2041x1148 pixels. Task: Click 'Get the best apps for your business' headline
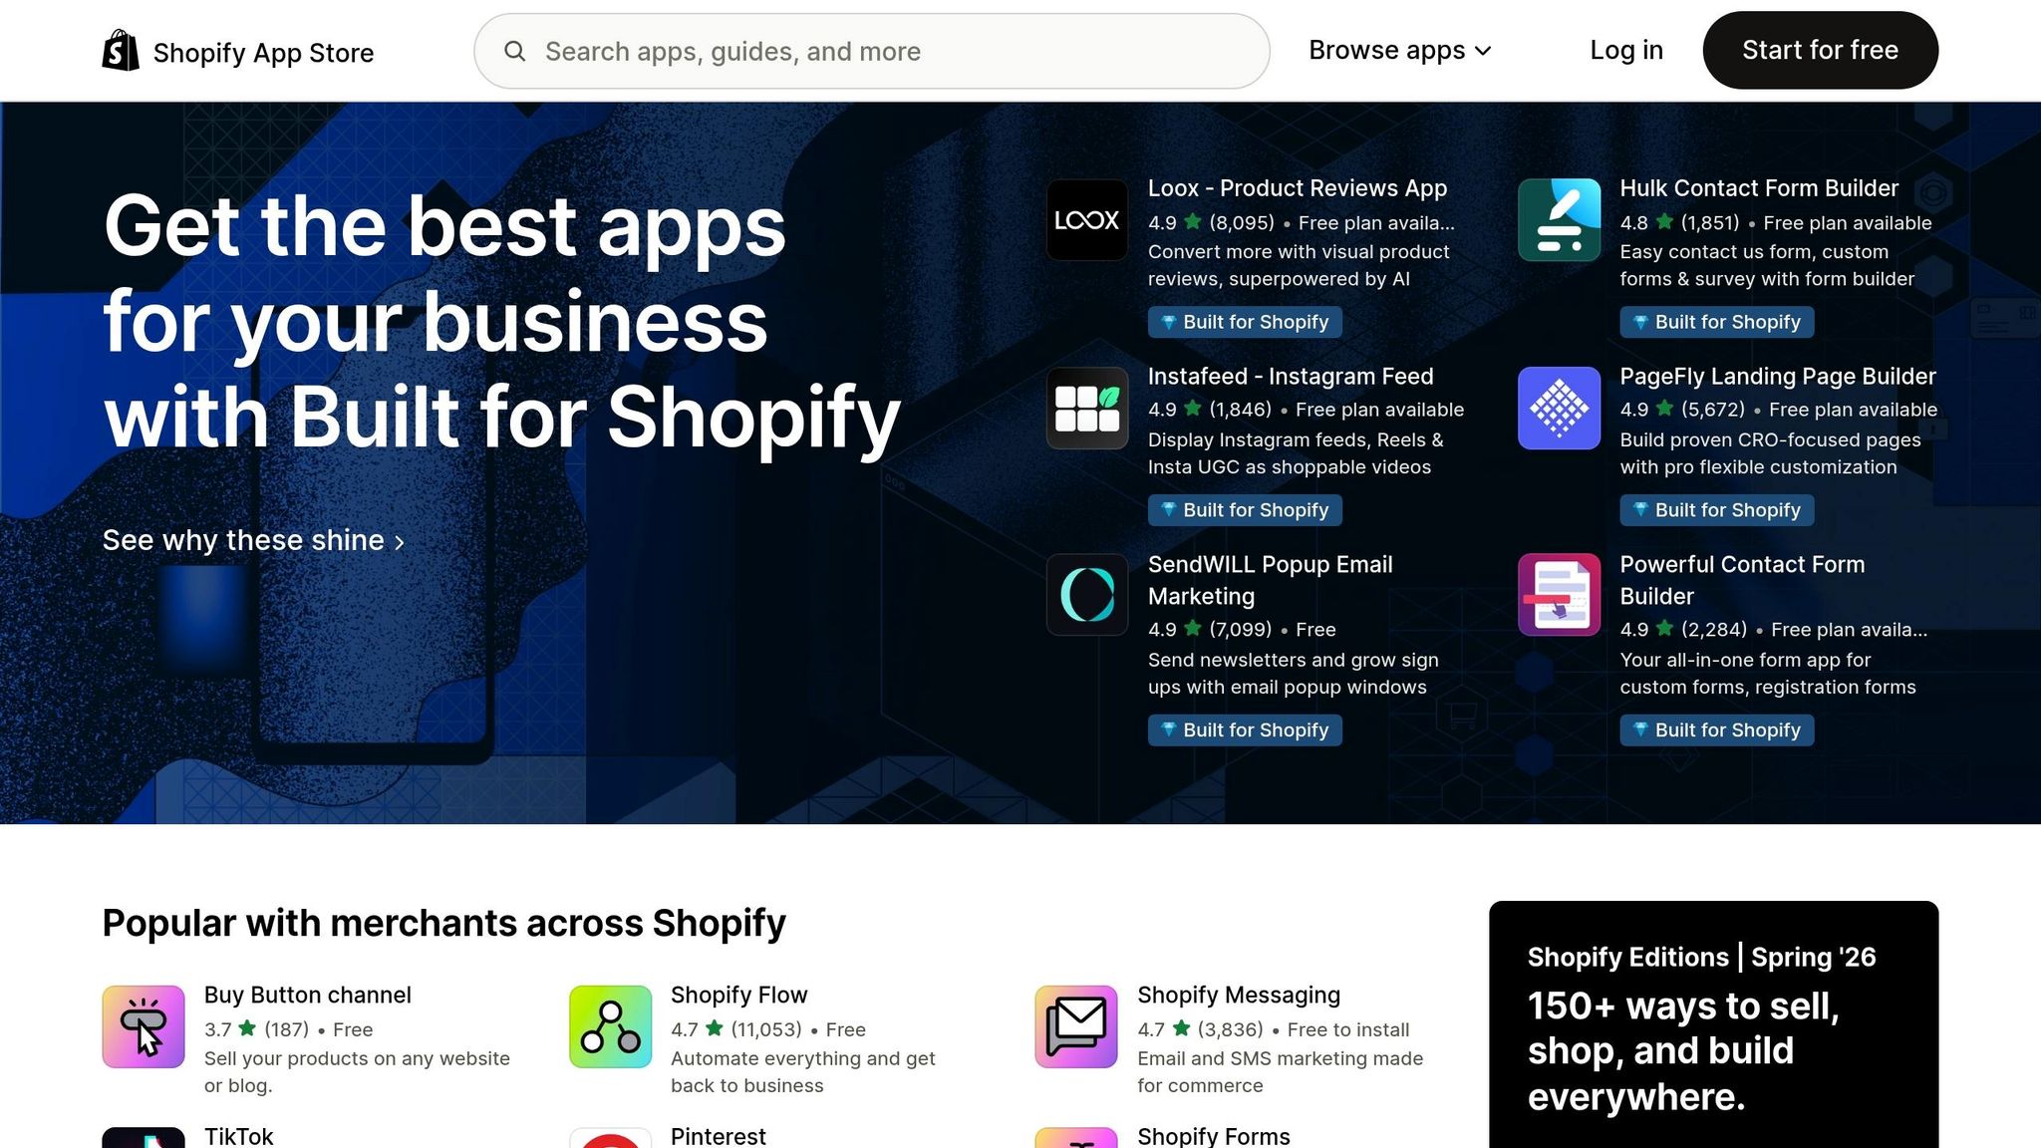[x=501, y=321]
